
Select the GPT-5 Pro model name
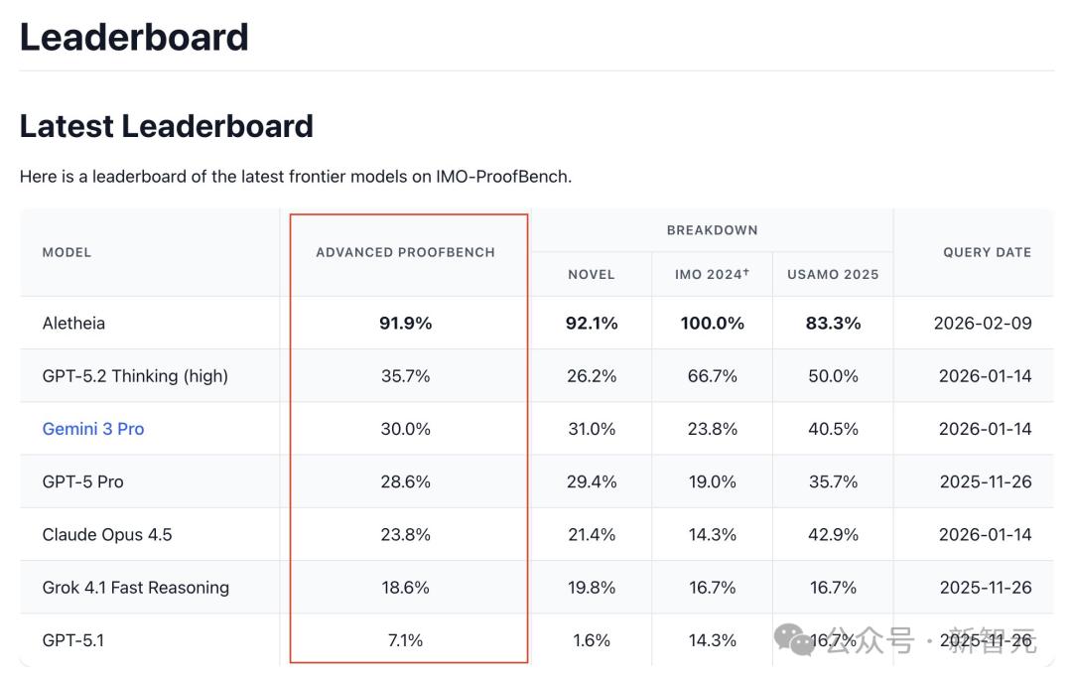coord(83,481)
